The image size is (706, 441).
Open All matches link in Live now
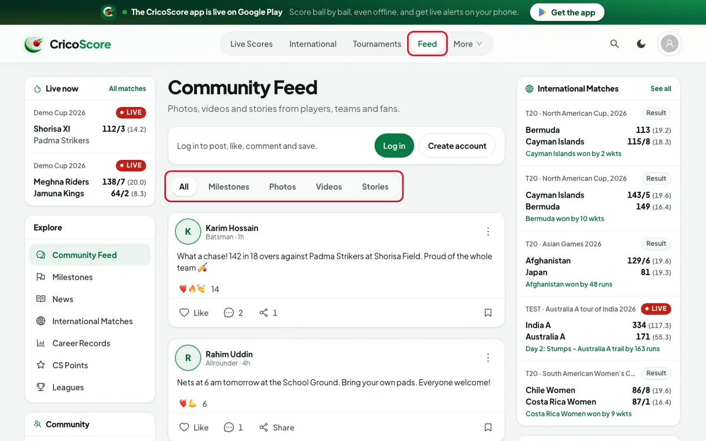(x=128, y=89)
